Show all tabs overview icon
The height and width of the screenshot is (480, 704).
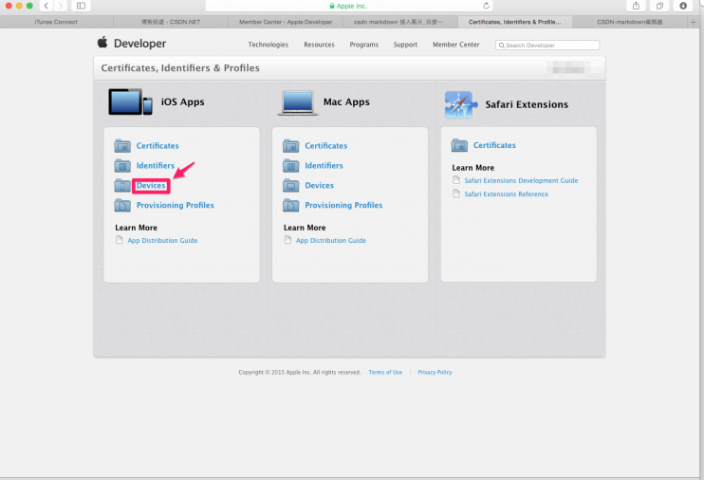tap(659, 6)
